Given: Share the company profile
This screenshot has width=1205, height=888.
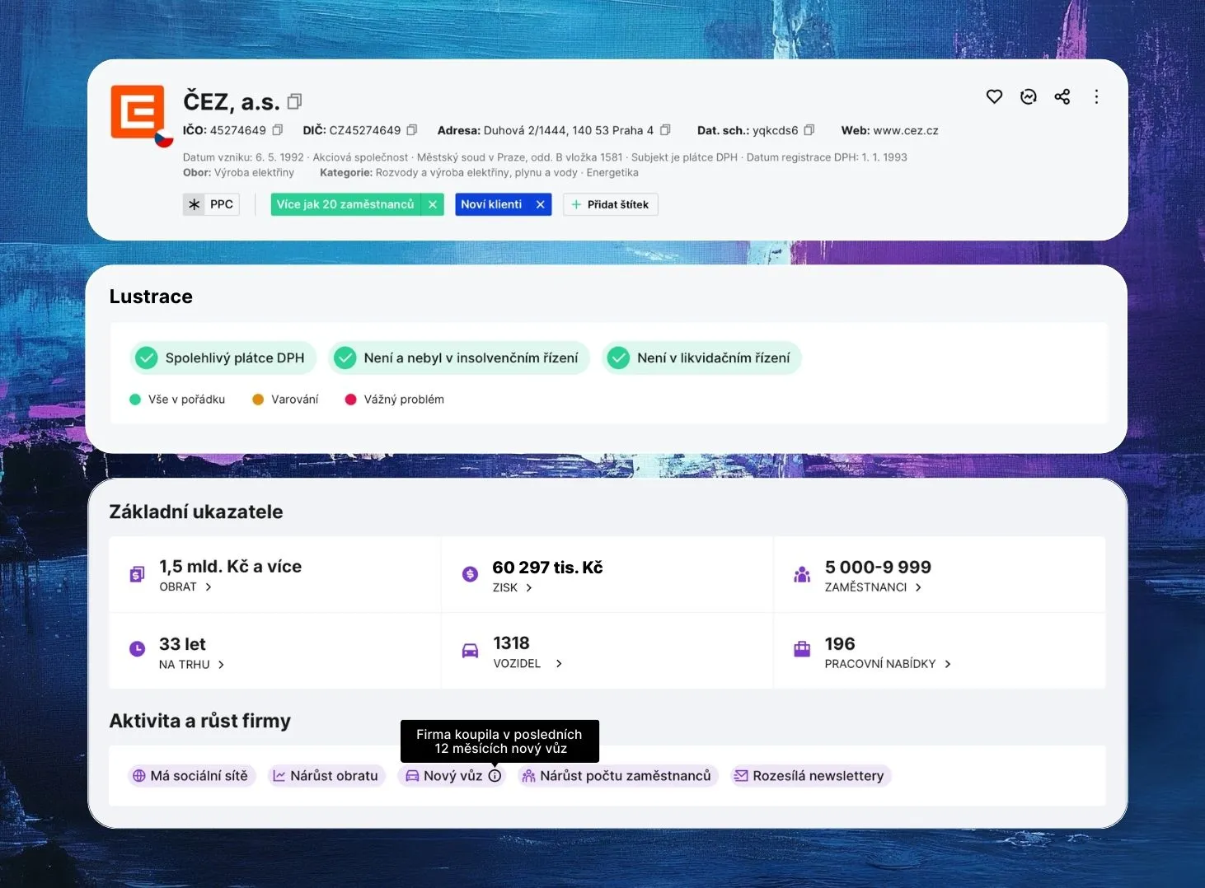Looking at the screenshot, I should click(x=1062, y=97).
